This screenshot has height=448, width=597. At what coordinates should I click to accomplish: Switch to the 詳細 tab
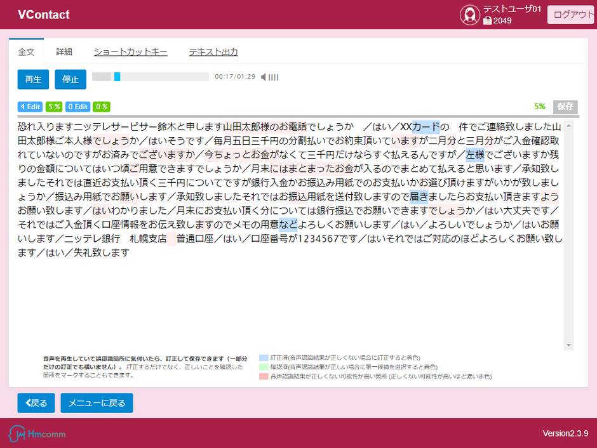(64, 51)
